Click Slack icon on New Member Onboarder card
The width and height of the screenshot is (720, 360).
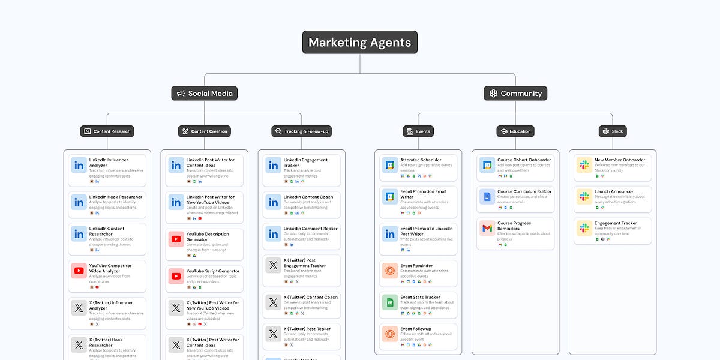pos(584,165)
